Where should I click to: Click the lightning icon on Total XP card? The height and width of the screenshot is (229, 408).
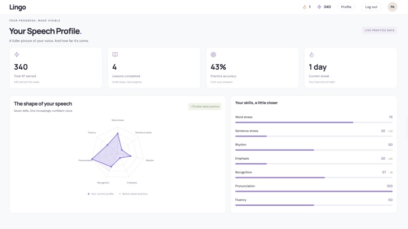pos(17,55)
